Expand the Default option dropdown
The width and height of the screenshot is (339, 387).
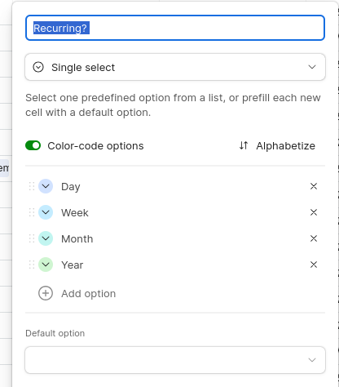pos(175,360)
